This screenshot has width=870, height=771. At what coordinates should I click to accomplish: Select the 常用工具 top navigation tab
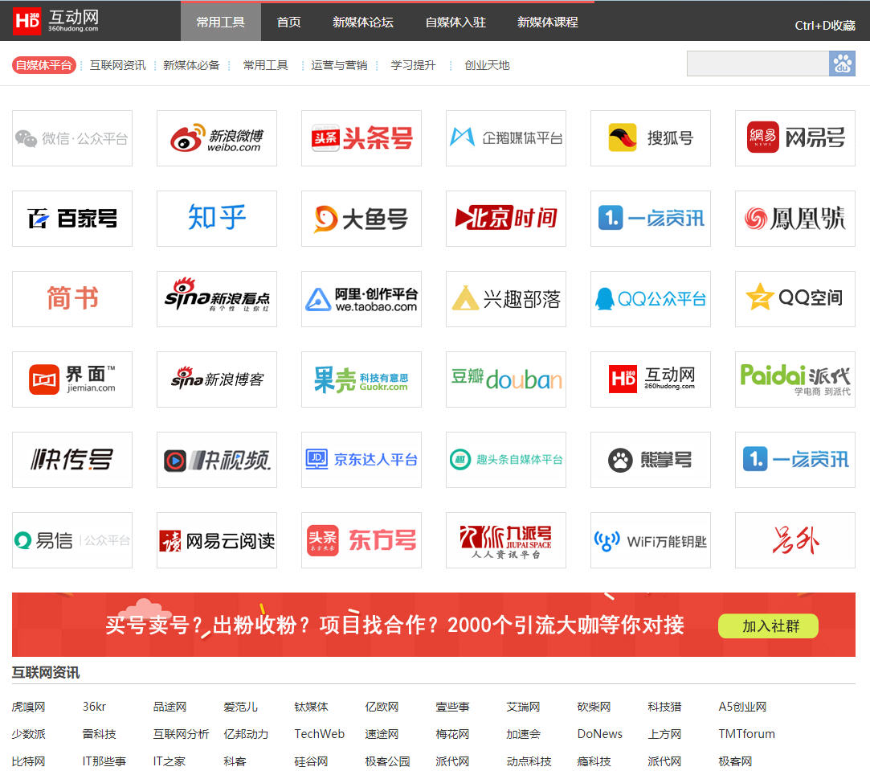(220, 22)
